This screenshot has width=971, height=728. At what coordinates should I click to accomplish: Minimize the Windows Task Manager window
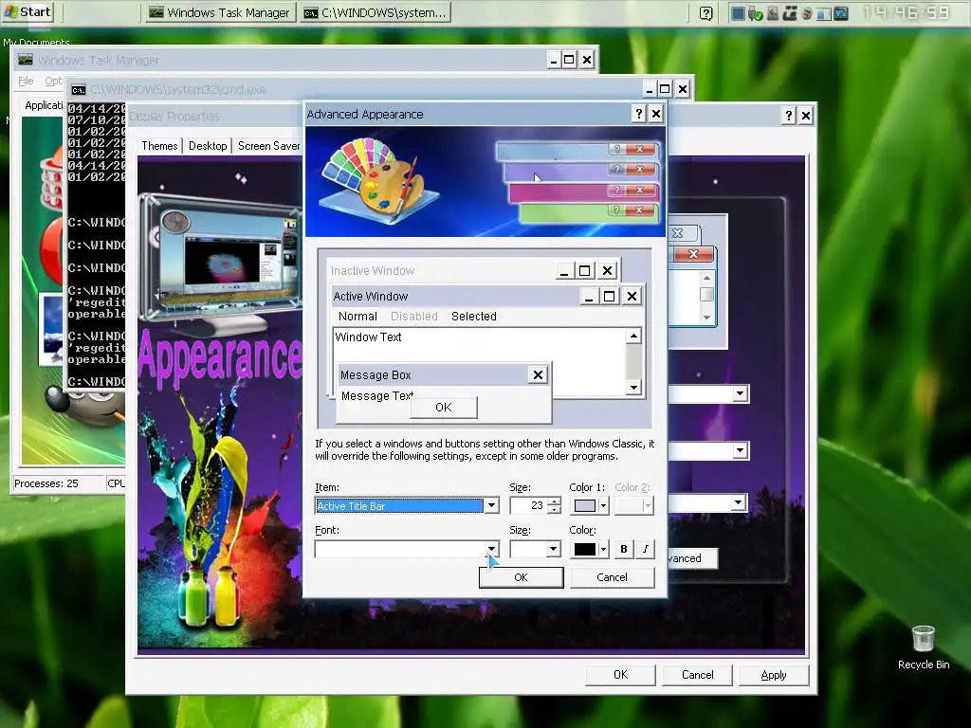(554, 60)
